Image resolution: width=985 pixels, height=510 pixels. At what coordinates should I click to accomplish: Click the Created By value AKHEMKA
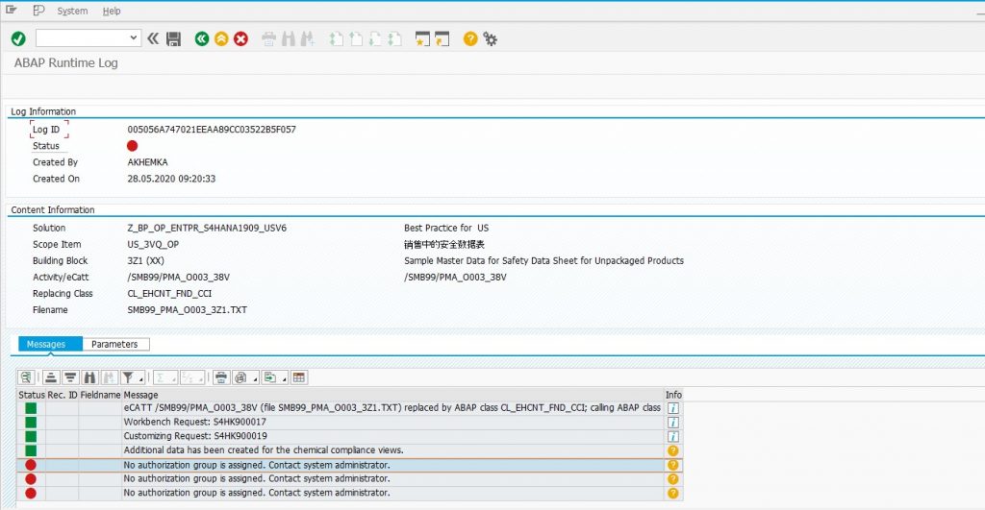pos(147,162)
